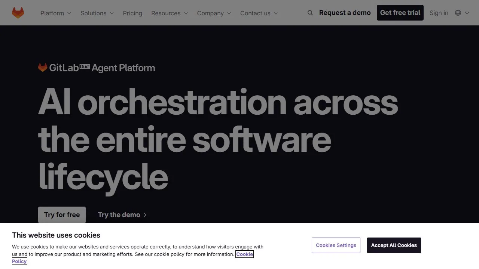Open the Resources dropdown
This screenshot has width=479, height=269.
click(170, 13)
